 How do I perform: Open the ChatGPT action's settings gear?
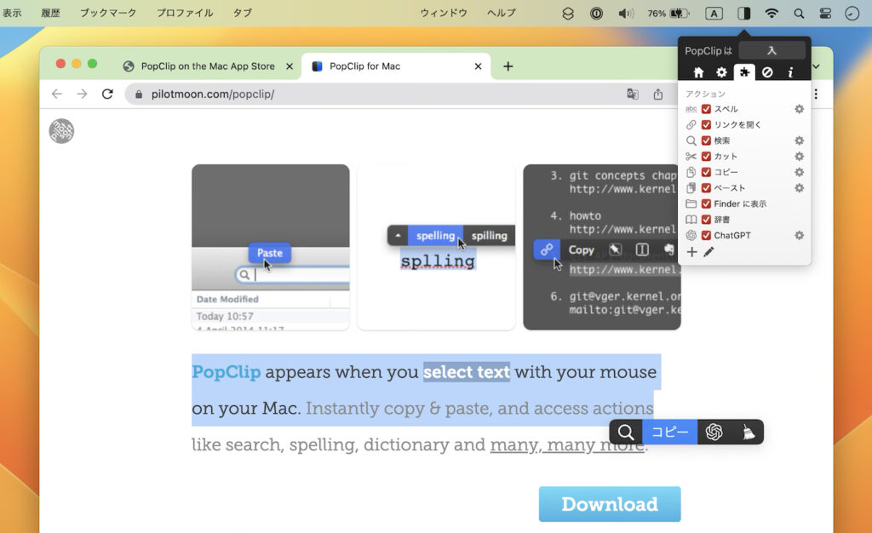798,235
